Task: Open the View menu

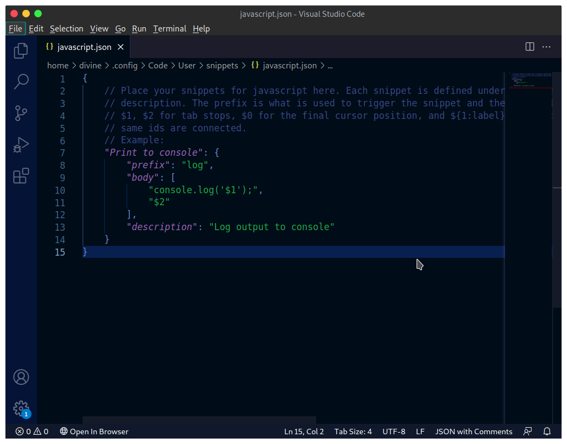Action: [x=99, y=29]
